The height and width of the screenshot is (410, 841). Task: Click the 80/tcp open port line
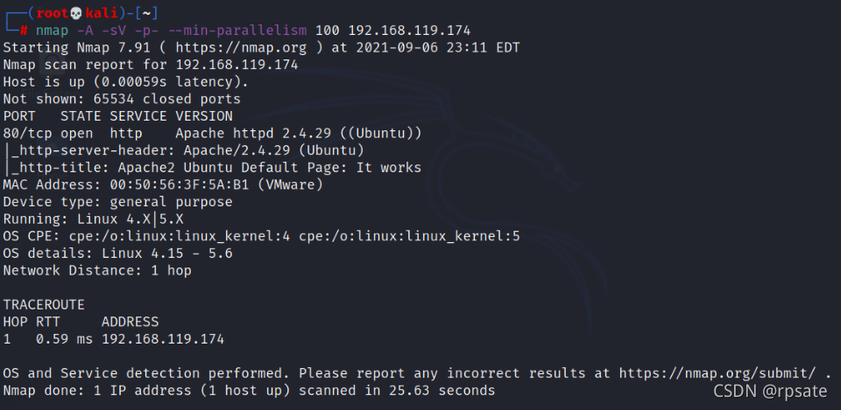coord(212,133)
